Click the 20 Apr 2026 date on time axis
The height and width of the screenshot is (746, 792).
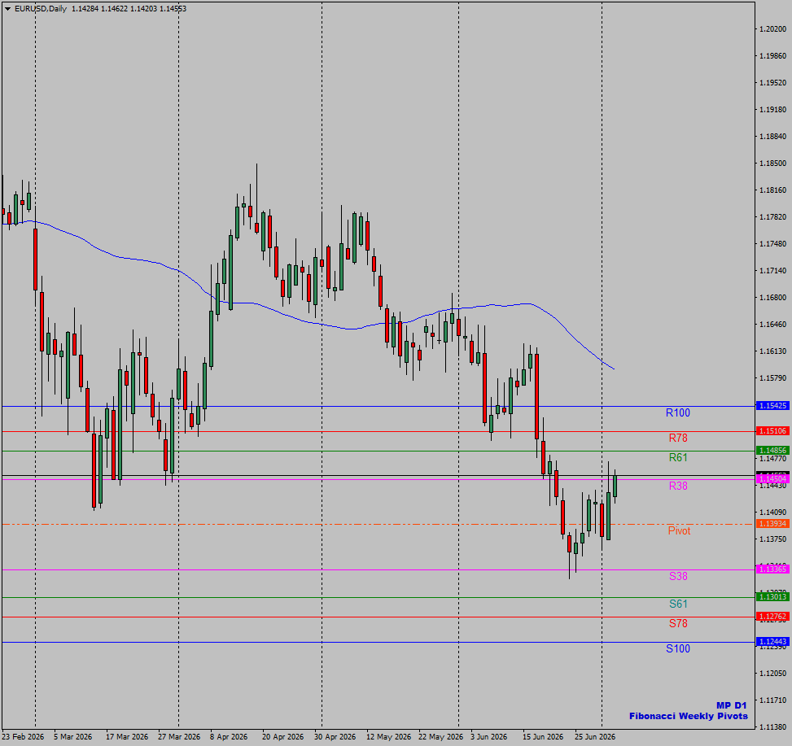click(x=283, y=737)
